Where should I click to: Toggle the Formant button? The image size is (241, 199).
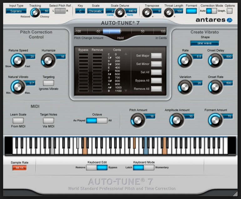tap(191, 11)
